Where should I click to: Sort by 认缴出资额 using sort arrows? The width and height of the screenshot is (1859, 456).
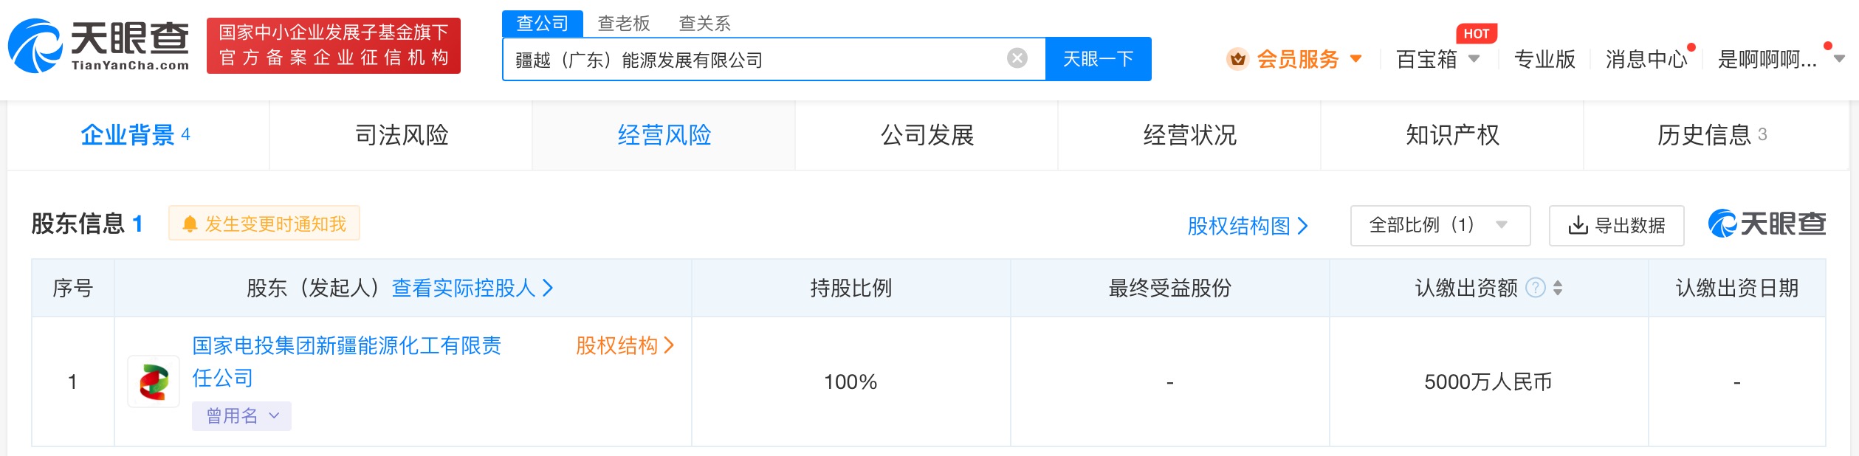1558,288
